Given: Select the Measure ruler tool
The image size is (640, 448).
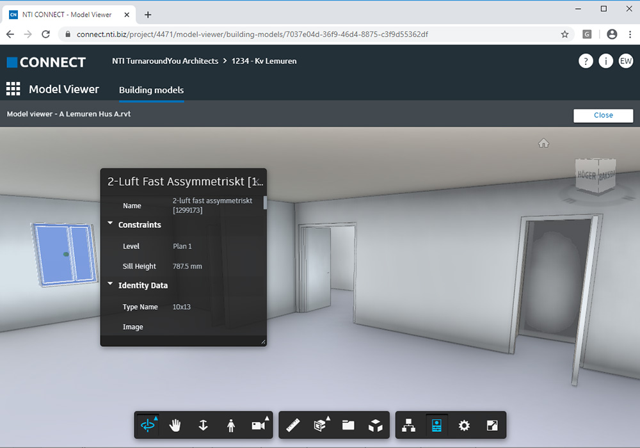Looking at the screenshot, I should tap(293, 426).
